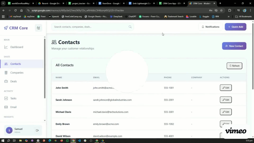Viewport: 254px width, 143px height.
Task: Open the myGmail bookmark
Action: tap(15, 17)
